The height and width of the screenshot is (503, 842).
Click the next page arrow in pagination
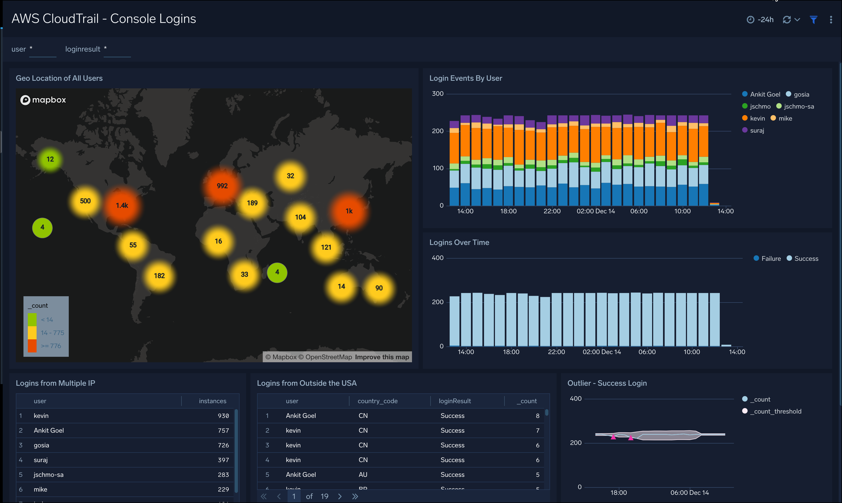point(340,496)
